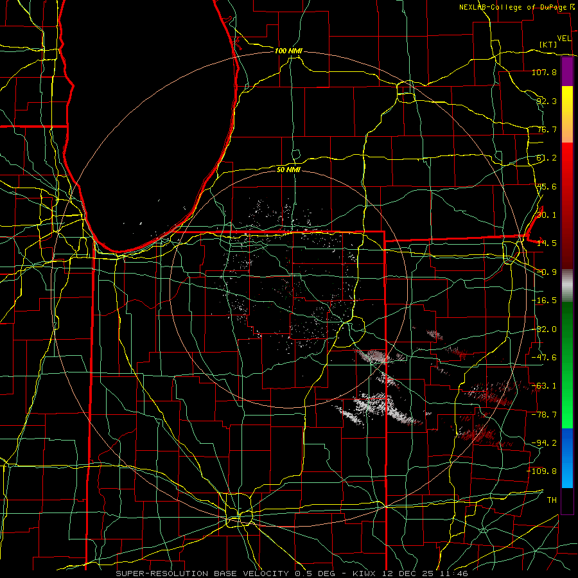Image resolution: width=578 pixels, height=578 pixels.
Task: Click the 14.5 velocity scale value
Action: [x=547, y=243]
